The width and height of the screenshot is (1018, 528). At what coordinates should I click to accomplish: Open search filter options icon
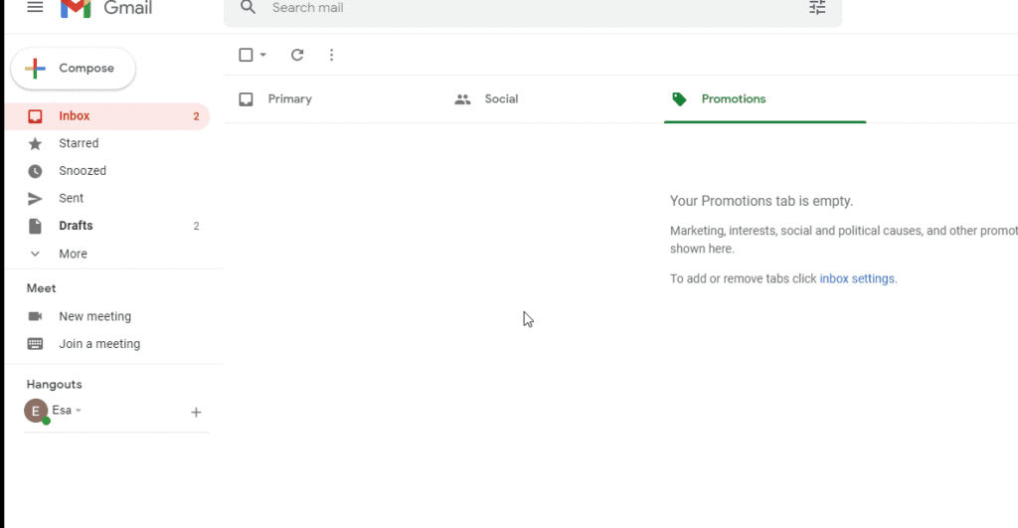(817, 8)
